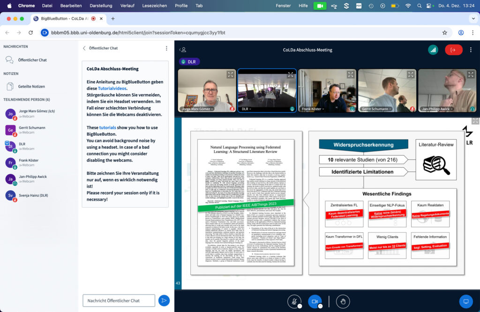Toggle the microphone mute button
The width and height of the screenshot is (480, 312).
[294, 301]
